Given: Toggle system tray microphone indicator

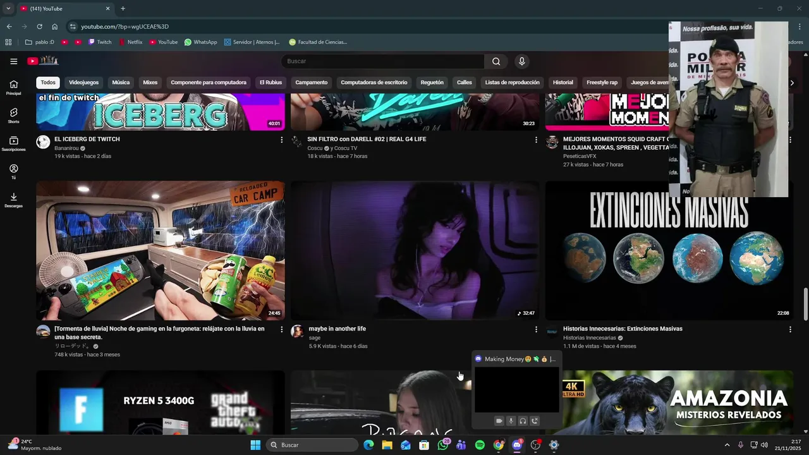Looking at the screenshot, I should [741, 445].
